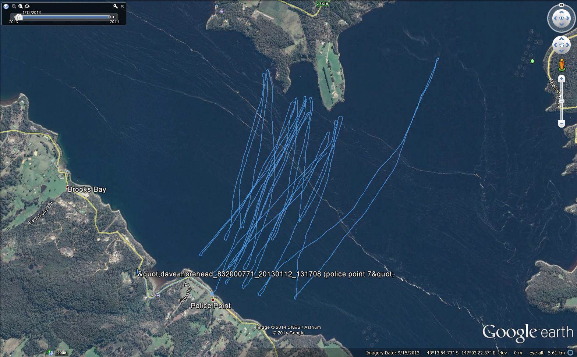
Task: Select the Police Point placemark
Action: click(x=213, y=300)
